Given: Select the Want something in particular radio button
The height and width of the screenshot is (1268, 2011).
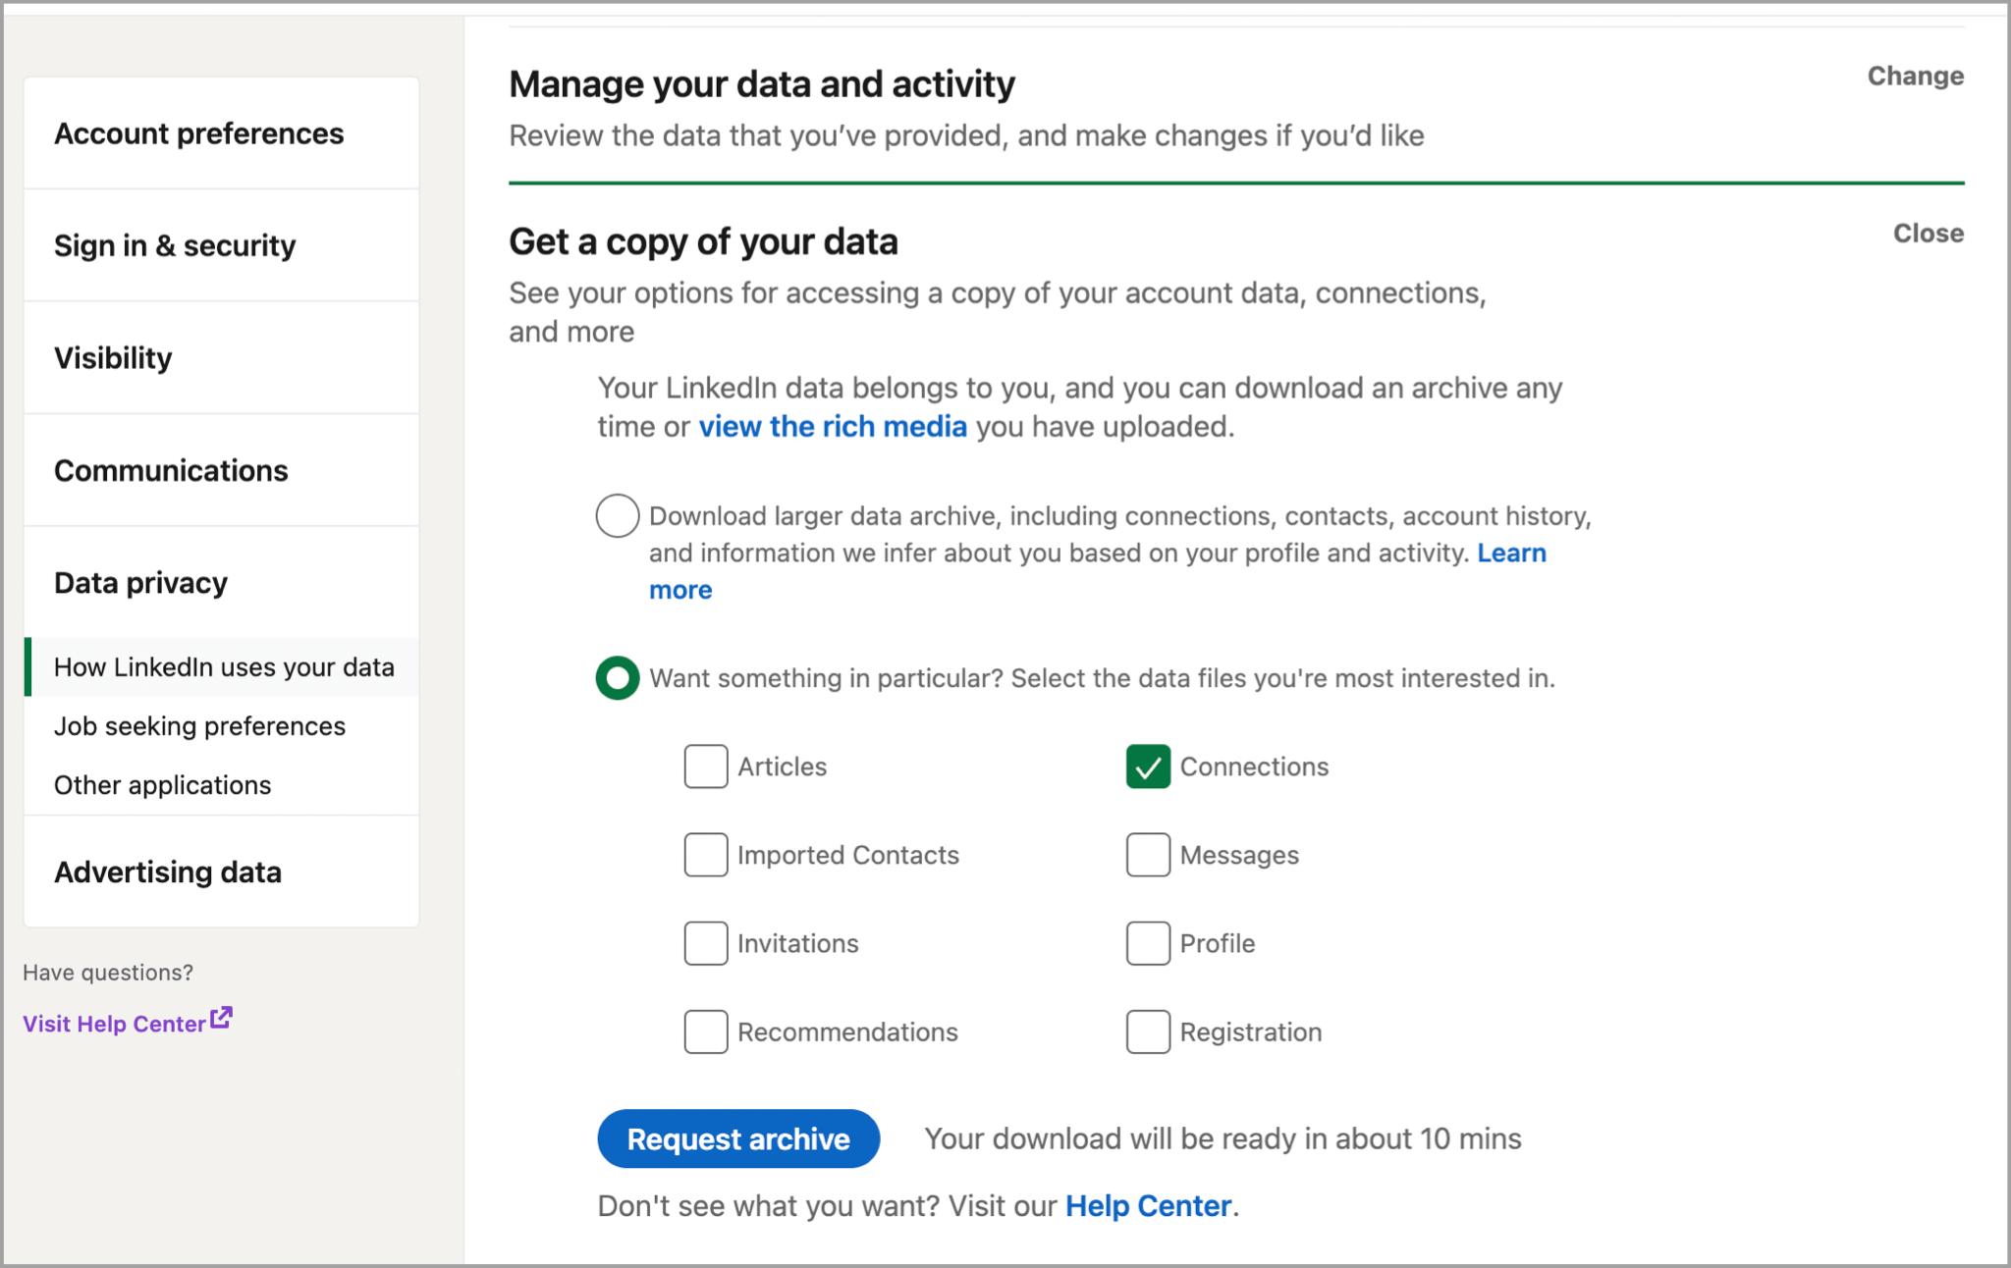Looking at the screenshot, I should click(x=617, y=678).
